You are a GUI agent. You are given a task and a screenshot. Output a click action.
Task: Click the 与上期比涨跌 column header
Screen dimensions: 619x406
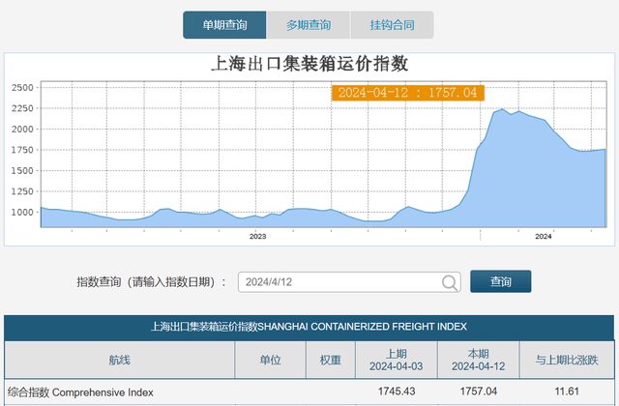pyautogui.click(x=567, y=361)
